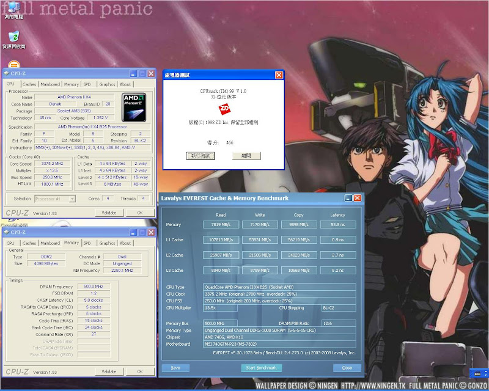Click Command Rate value 2T
The image size is (489, 391).
94,334
